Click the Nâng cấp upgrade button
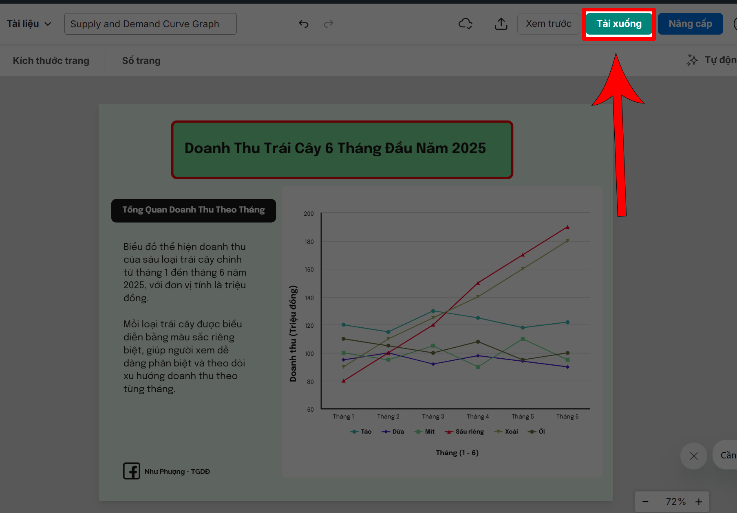 (x=690, y=24)
